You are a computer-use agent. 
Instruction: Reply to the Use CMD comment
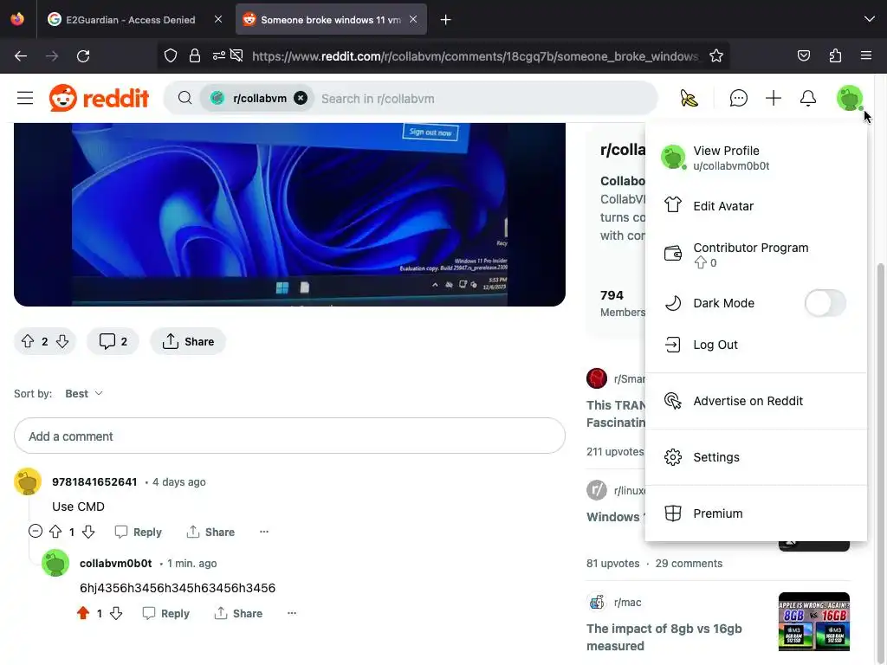pyautogui.click(x=138, y=533)
